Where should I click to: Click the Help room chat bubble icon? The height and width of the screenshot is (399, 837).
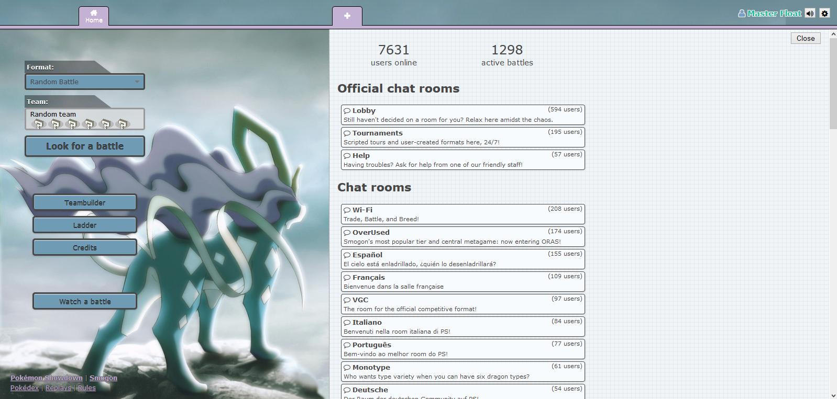point(347,156)
